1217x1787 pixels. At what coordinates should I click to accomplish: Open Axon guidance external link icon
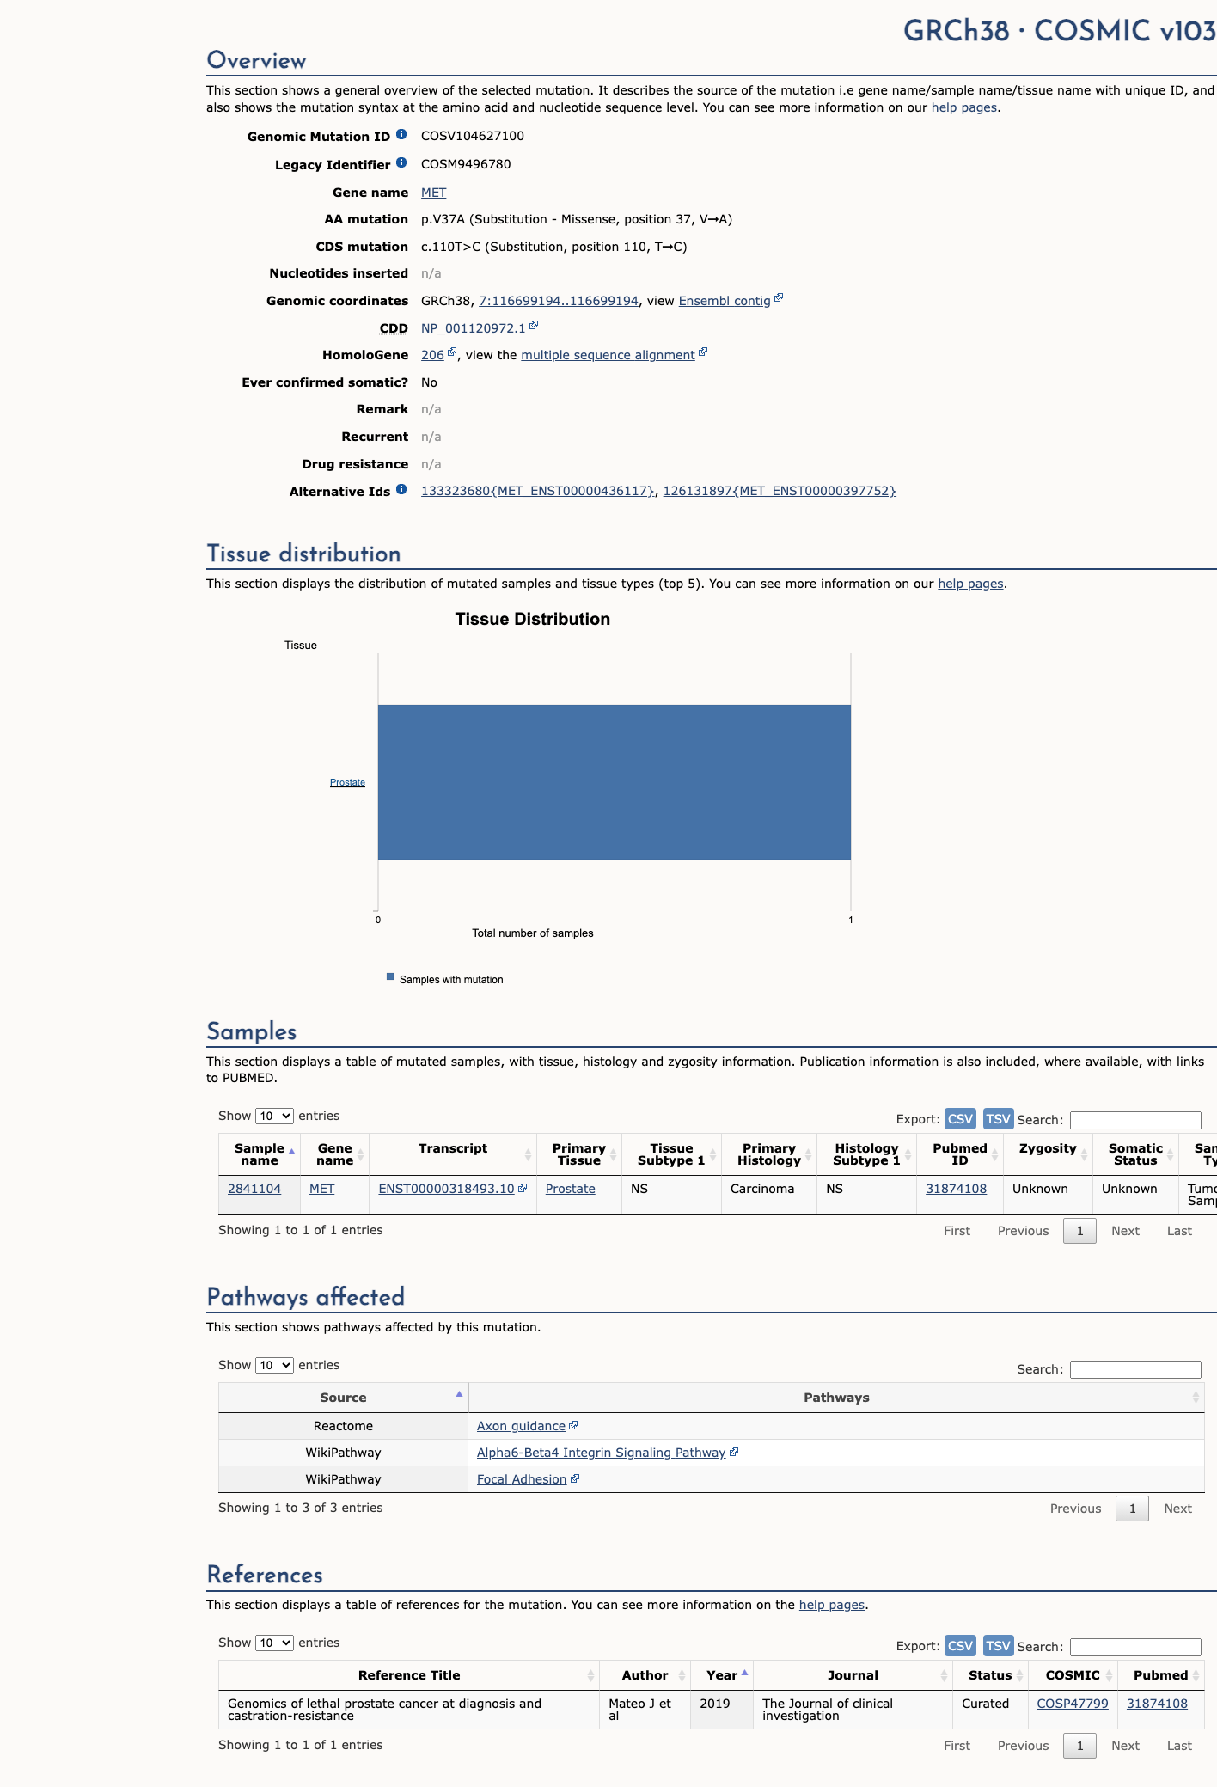[x=573, y=1425]
